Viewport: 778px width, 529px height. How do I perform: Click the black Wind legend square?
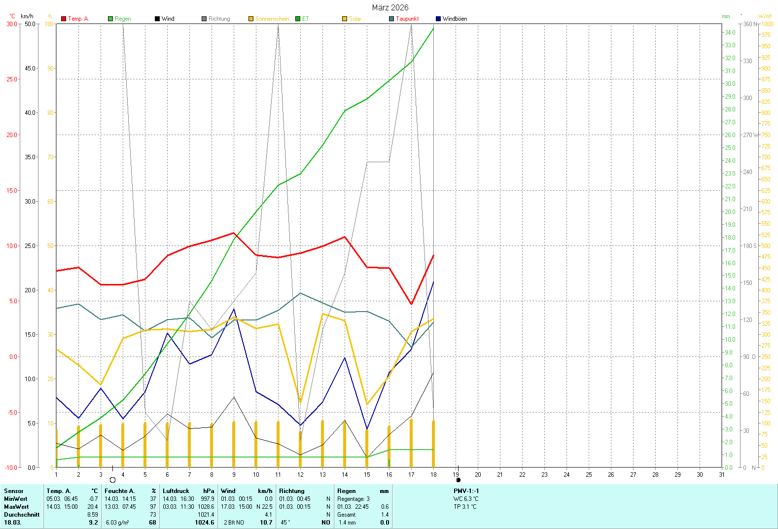(157, 19)
